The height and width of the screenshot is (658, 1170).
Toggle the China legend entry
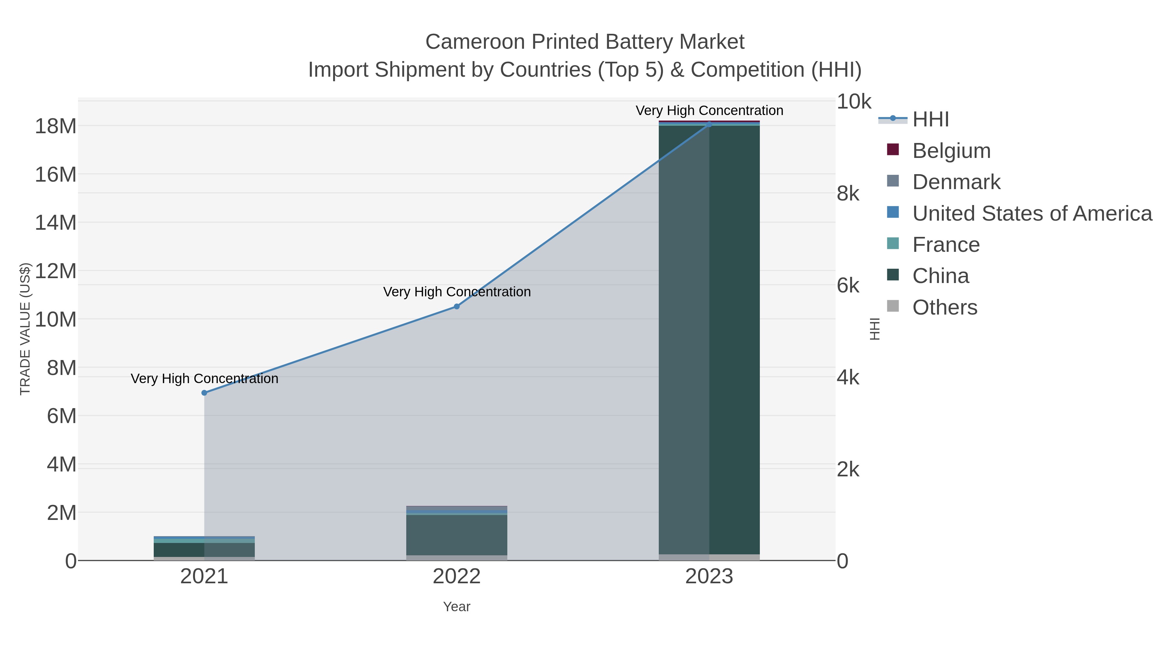[x=928, y=276]
